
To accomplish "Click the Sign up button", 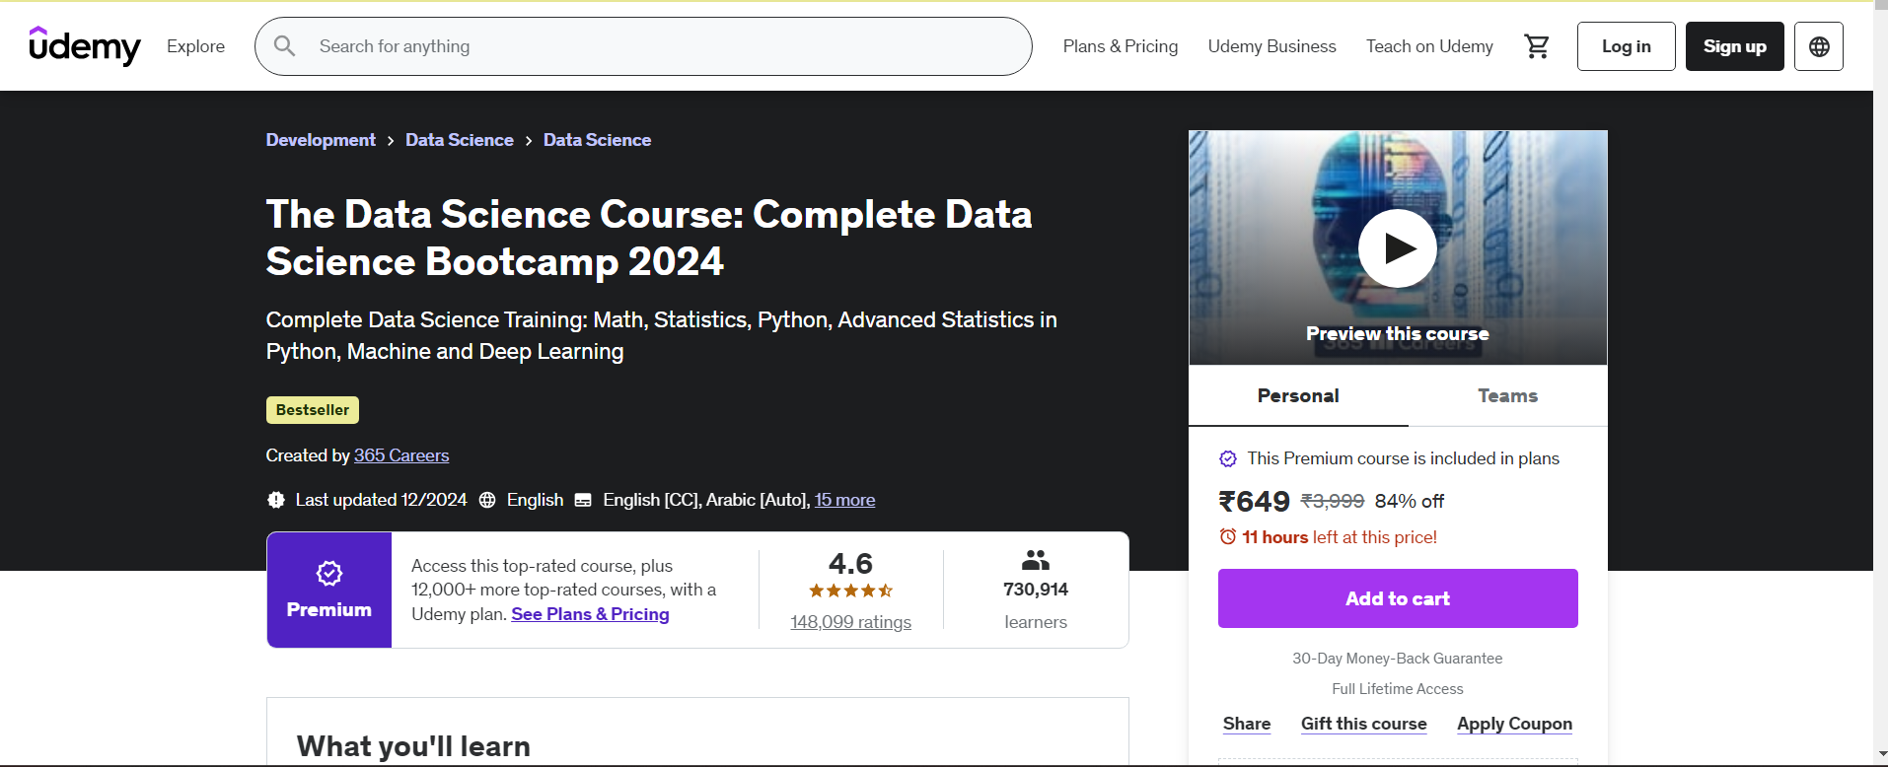I will tap(1734, 45).
